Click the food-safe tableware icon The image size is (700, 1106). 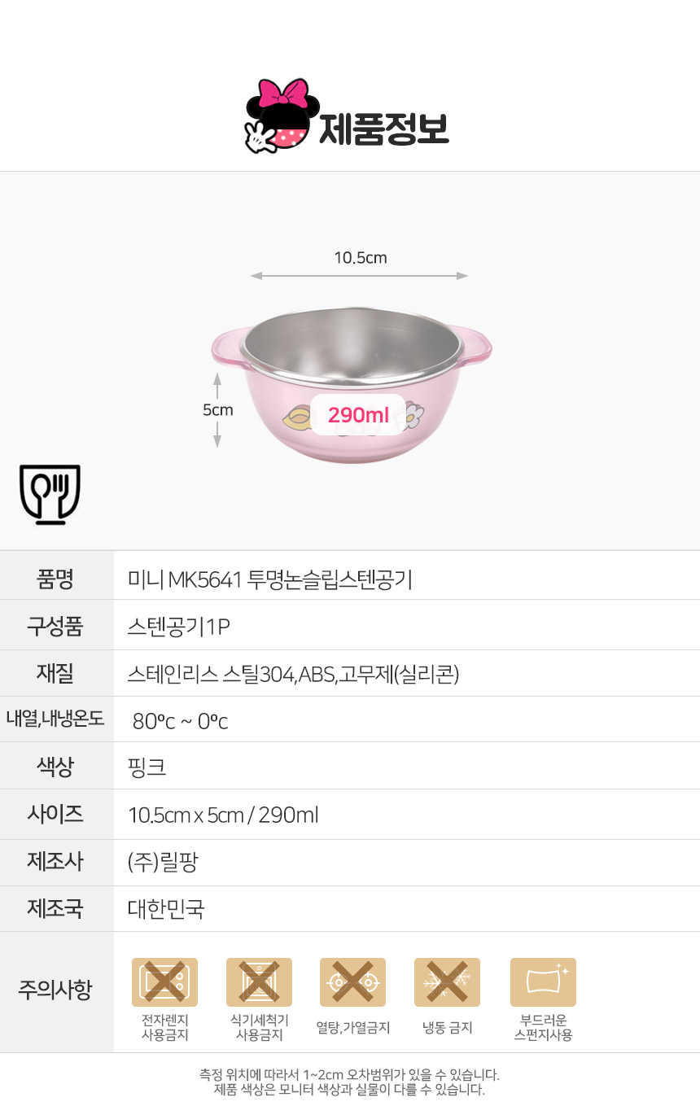pos(50,493)
